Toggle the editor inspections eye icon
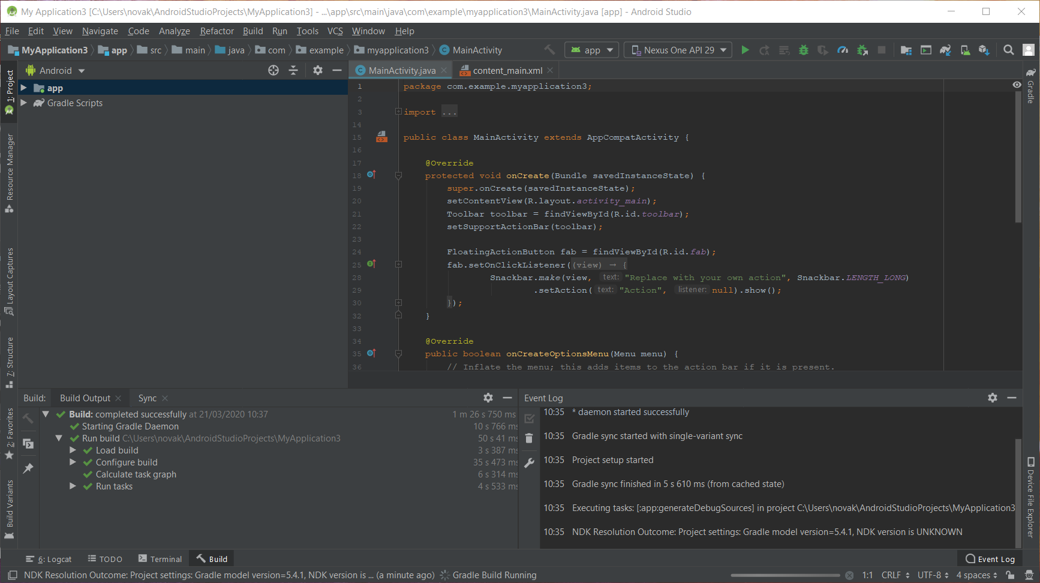This screenshot has width=1040, height=583. point(1017,85)
